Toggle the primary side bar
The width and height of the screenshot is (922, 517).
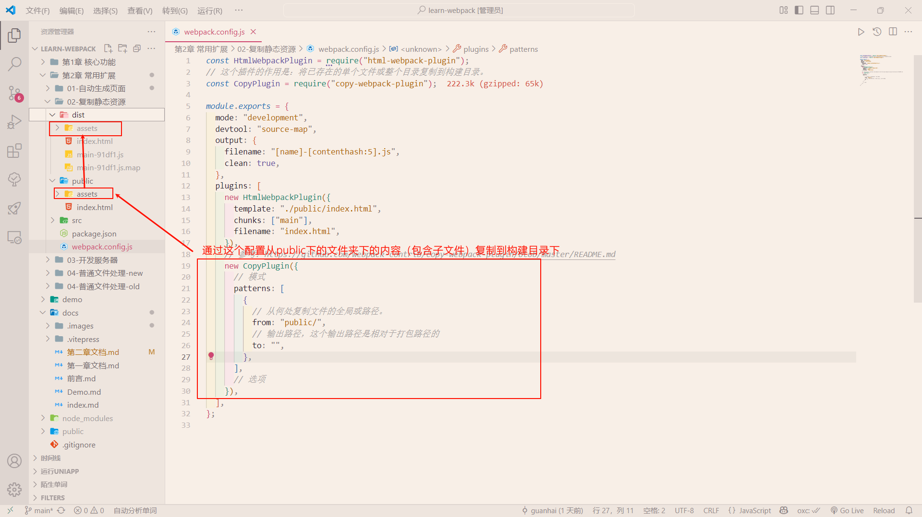tap(799, 10)
